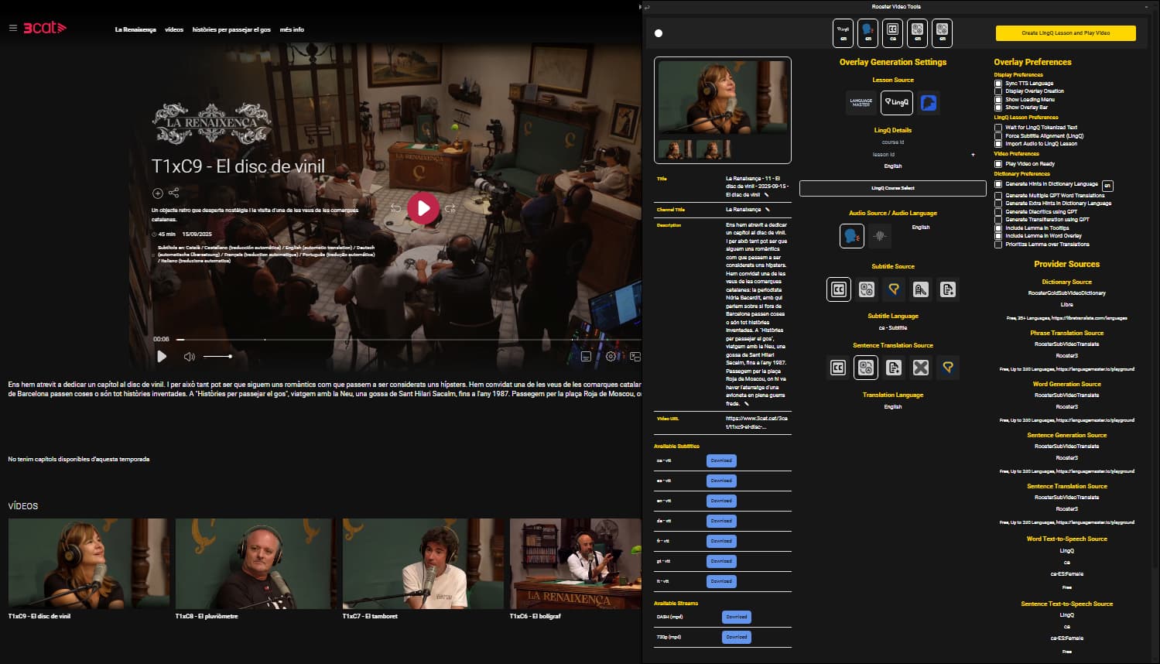This screenshot has height=664, width=1160.
Task: Click the share icon below the video title
Action: (x=173, y=193)
